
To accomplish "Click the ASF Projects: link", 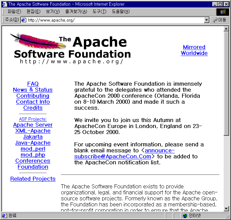I will tap(33, 119).
